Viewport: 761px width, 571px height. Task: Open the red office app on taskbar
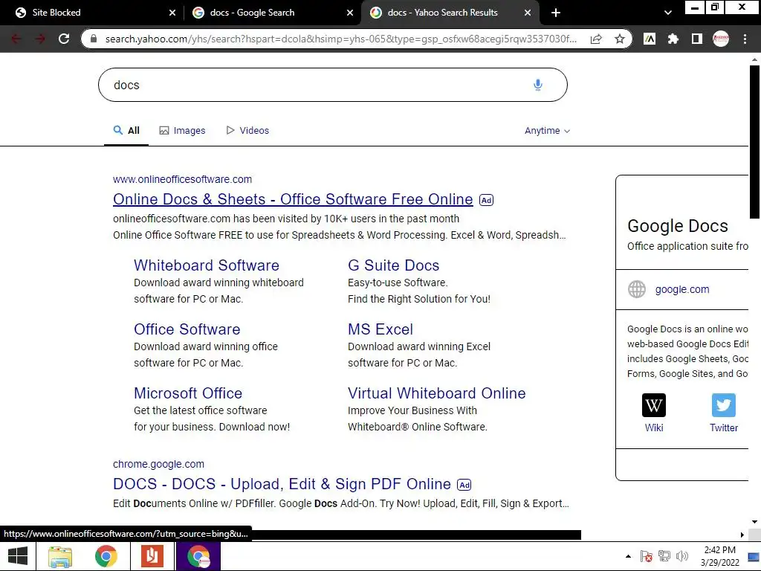152,556
